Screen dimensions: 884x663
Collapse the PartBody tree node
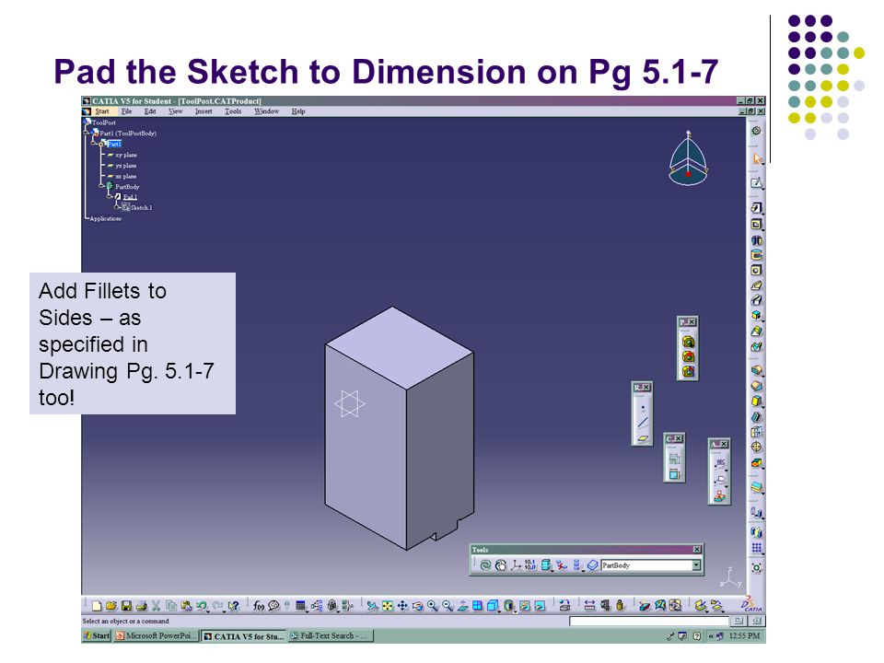click(101, 187)
